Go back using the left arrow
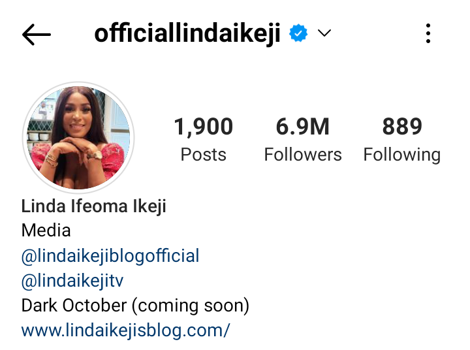The height and width of the screenshot is (350, 470). tap(37, 35)
